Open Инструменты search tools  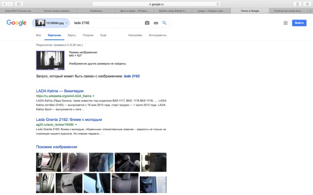coord(157,35)
